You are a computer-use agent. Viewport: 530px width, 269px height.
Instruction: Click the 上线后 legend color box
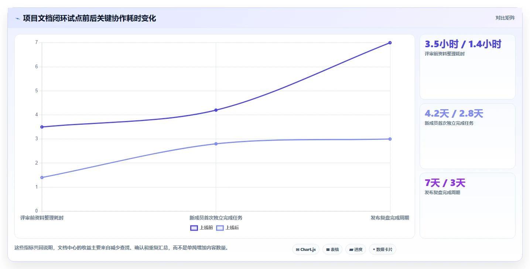click(220, 228)
